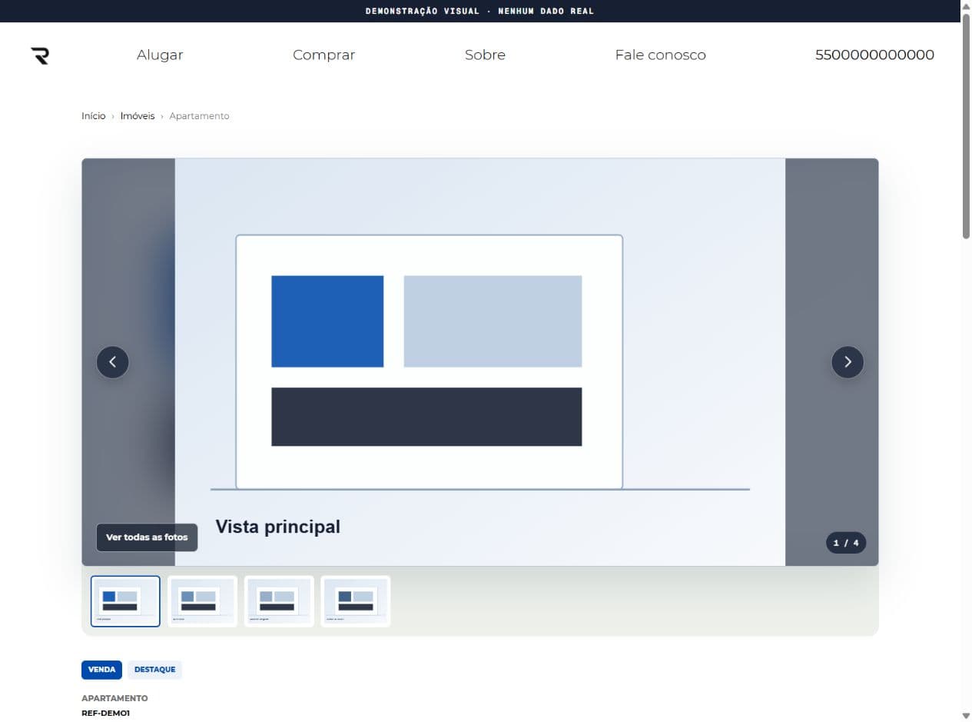Click the scrollbar up arrow
The width and height of the screenshot is (972, 722).
coord(966,6)
